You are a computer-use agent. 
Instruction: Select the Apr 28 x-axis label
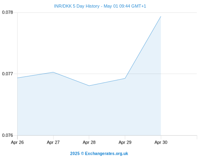89,142
